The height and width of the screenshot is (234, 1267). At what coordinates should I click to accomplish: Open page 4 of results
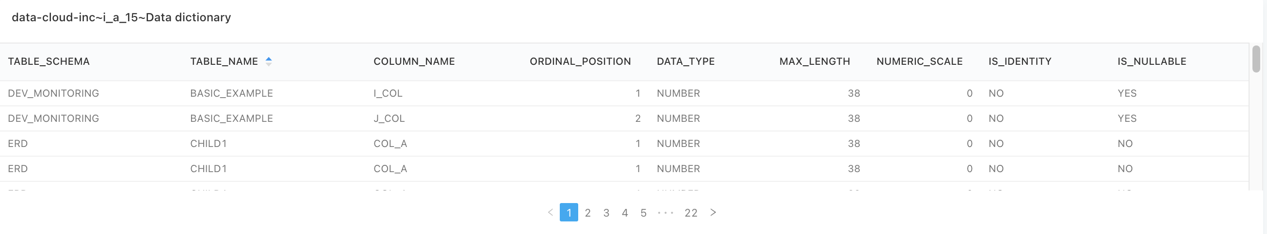[625, 213]
